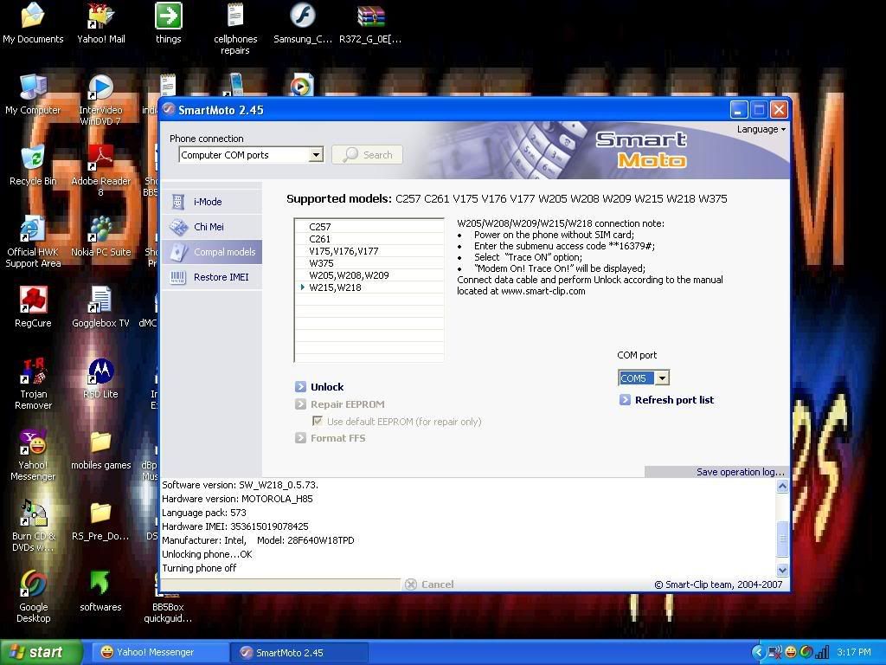Click Hardware IMEI line in log
The image size is (886, 665).
click(235, 526)
